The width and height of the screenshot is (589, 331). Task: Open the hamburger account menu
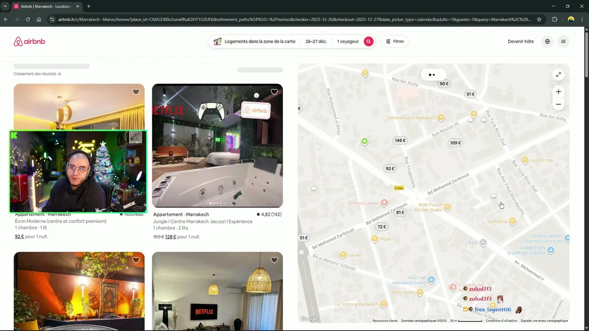click(563, 41)
